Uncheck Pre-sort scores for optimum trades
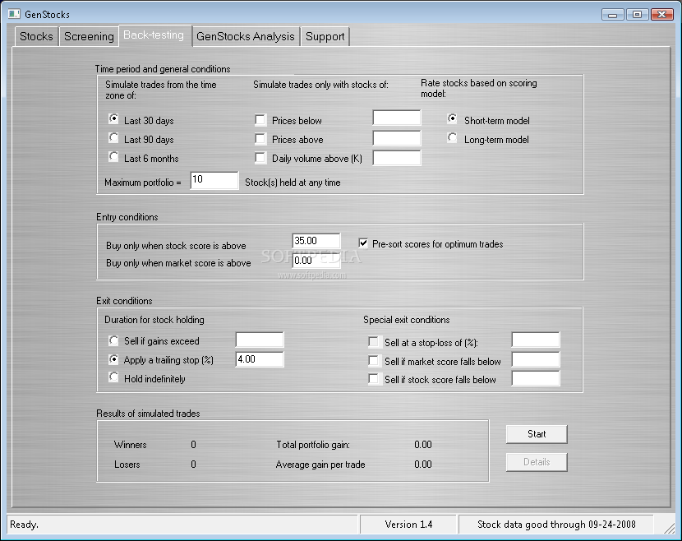This screenshot has height=541, width=682. 363,243
